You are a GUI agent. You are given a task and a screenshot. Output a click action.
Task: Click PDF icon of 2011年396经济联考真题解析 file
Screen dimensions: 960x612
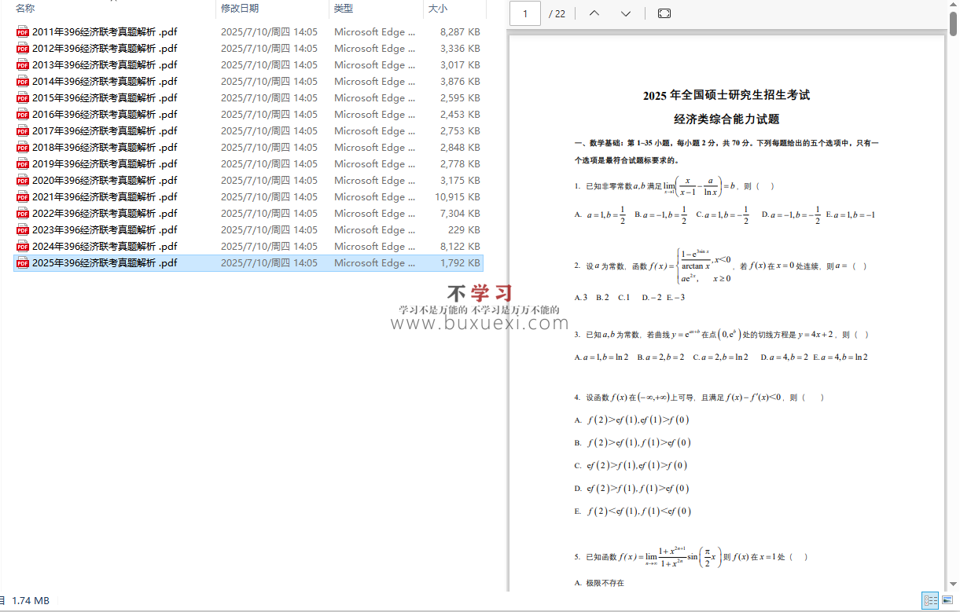click(x=23, y=32)
